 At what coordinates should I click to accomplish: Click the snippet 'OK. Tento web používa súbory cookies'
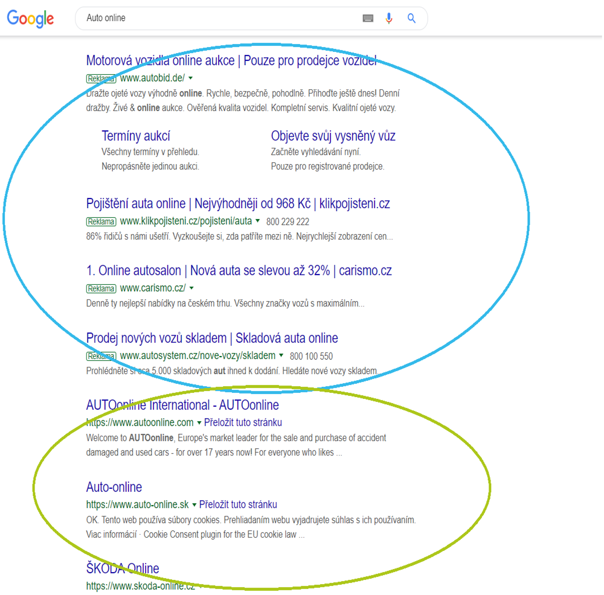(251, 527)
